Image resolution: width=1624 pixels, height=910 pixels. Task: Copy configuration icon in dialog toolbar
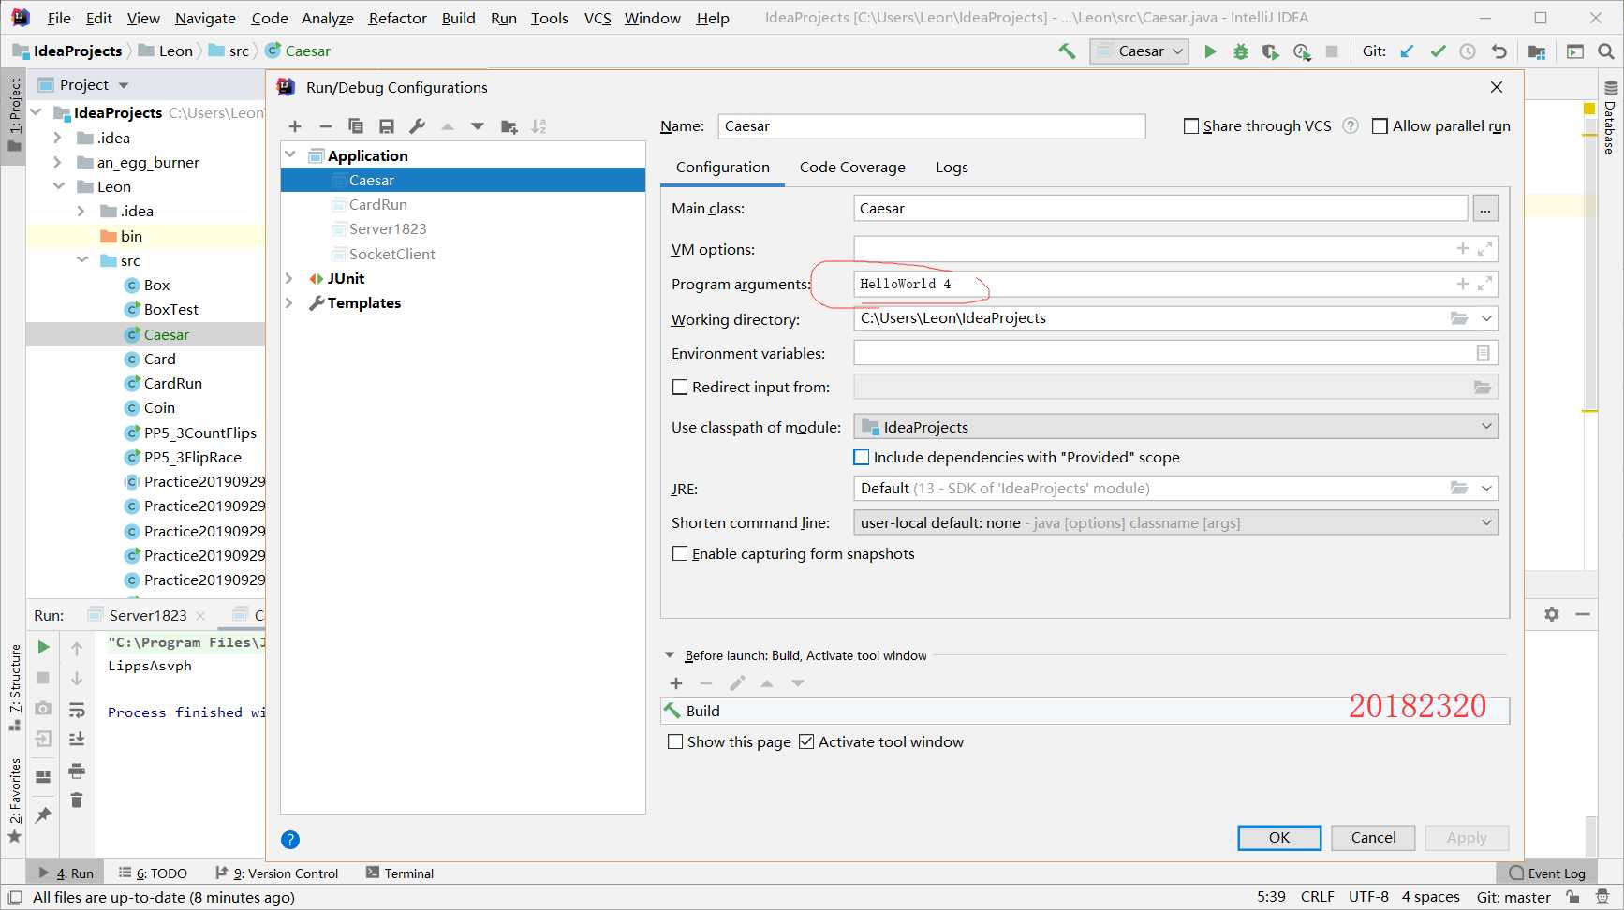356,126
